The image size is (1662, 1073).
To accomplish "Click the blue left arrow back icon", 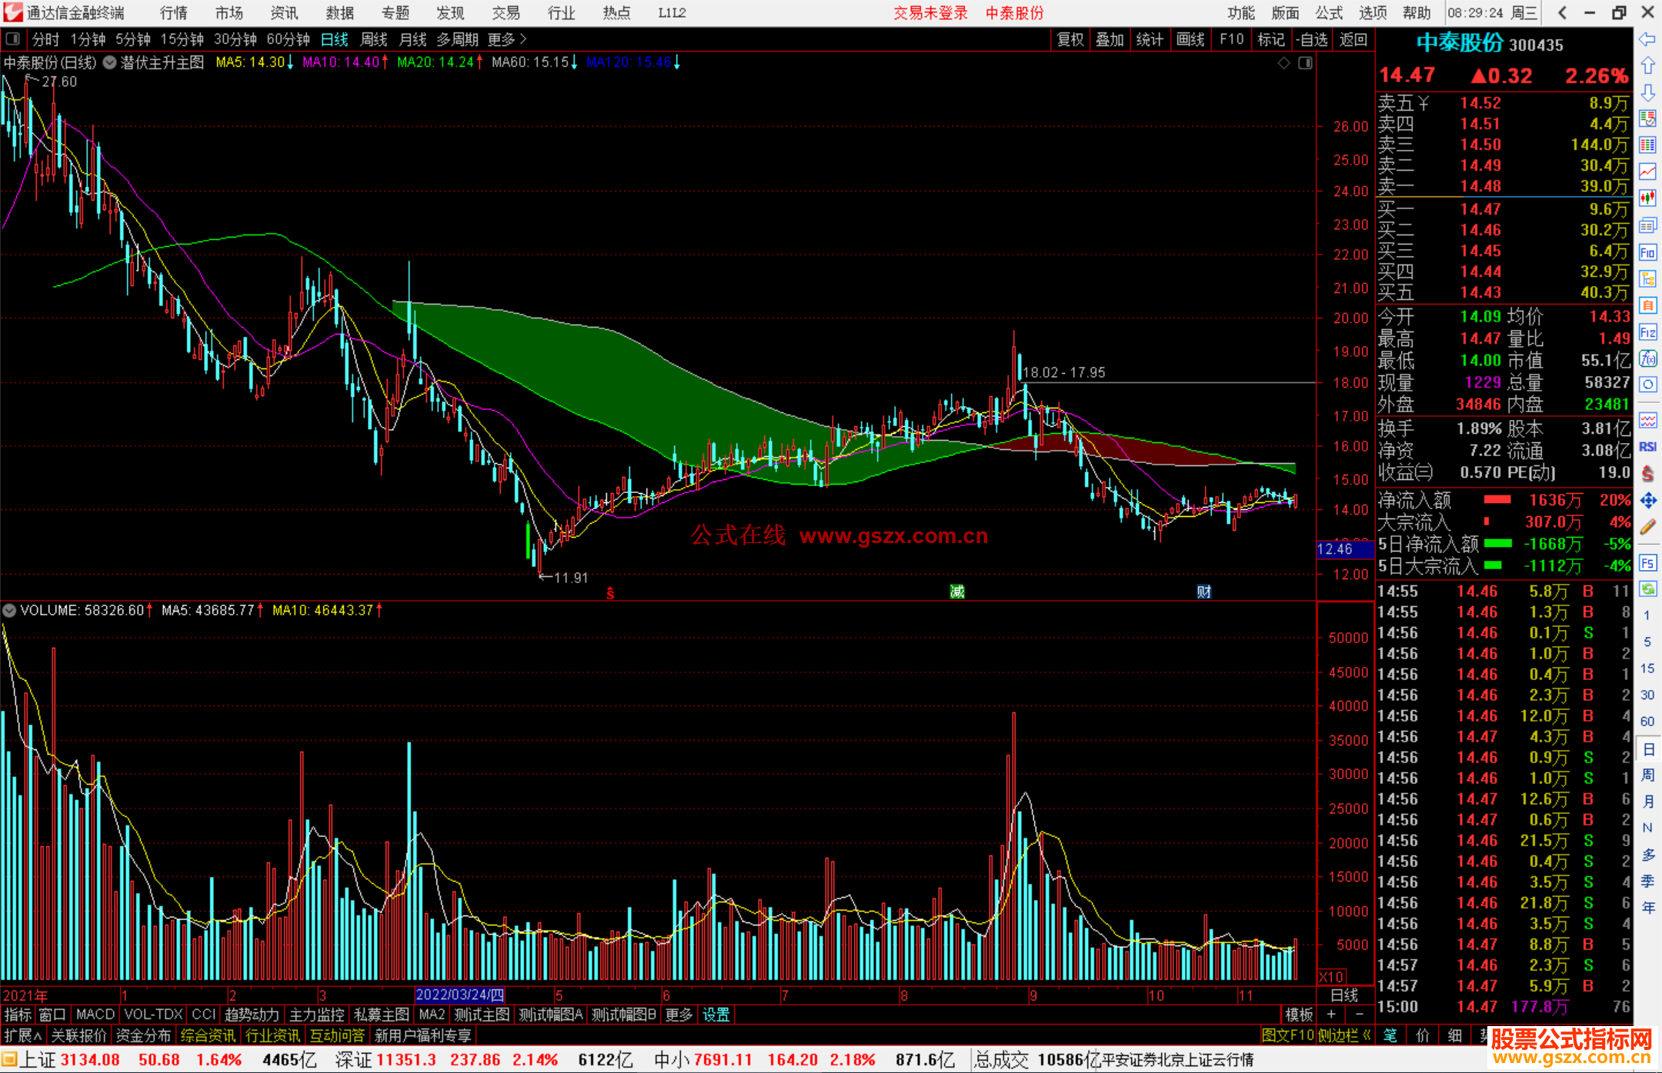I will click(x=1647, y=39).
